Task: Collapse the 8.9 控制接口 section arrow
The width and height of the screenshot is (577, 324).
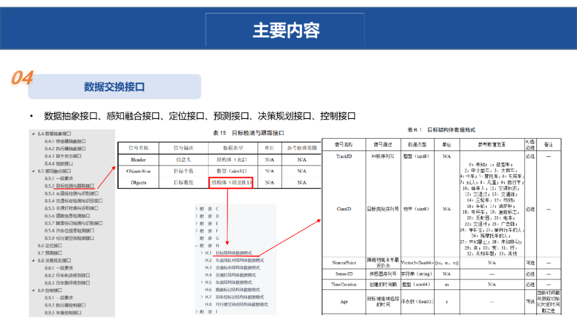Action: tap(33, 290)
